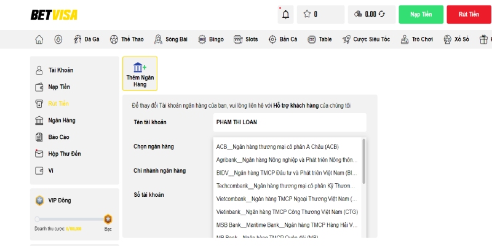Click the Bạc tier badge

point(108,219)
